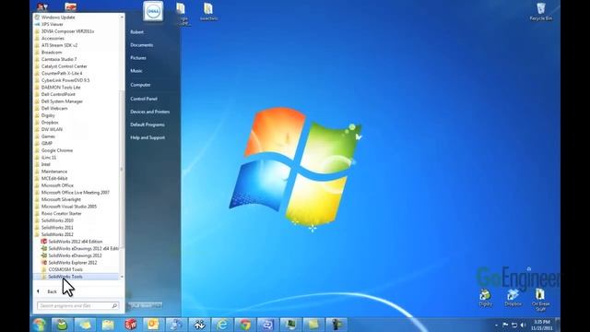This screenshot has width=590, height=332.
Task: Open Documents from the Start menu
Action: click(x=141, y=45)
